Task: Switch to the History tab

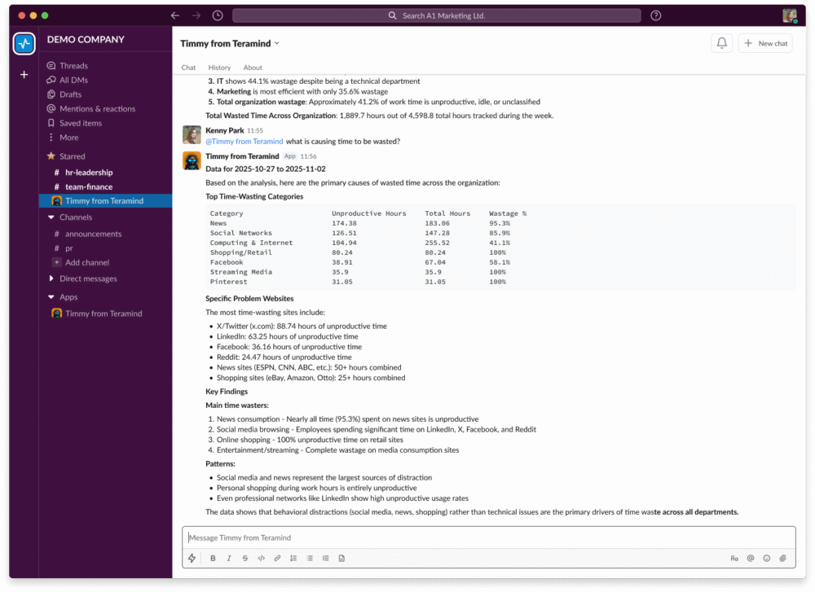Action: pyautogui.click(x=219, y=68)
